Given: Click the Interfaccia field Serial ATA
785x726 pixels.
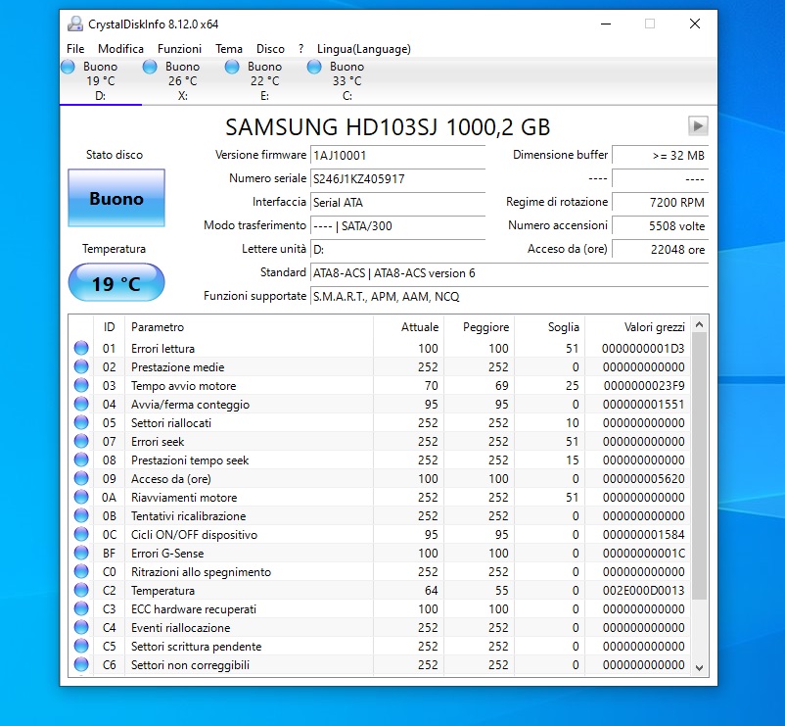Looking at the screenshot, I should [x=397, y=203].
